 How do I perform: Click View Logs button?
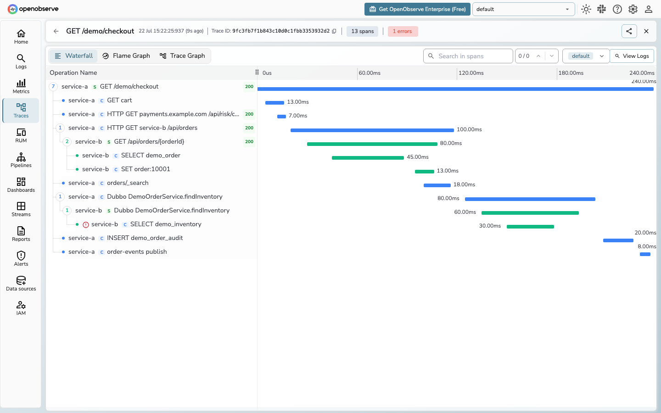632,56
